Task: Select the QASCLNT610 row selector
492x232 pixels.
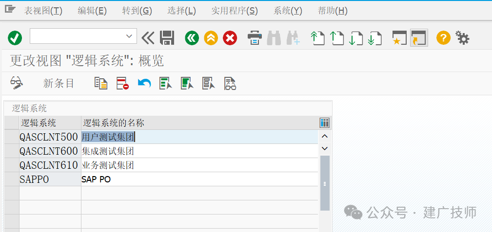Action: 12,165
